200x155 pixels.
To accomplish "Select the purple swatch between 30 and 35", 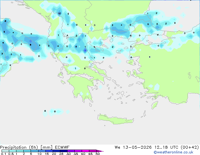I will click(x=71, y=151).
